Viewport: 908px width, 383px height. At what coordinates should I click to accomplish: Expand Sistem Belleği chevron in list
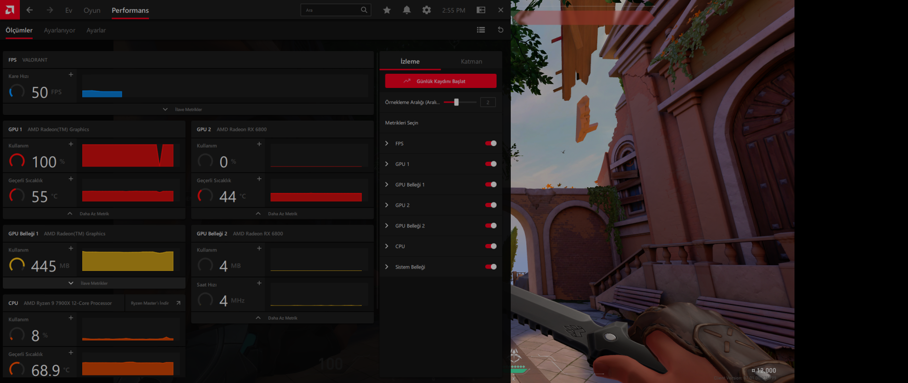pyautogui.click(x=387, y=267)
